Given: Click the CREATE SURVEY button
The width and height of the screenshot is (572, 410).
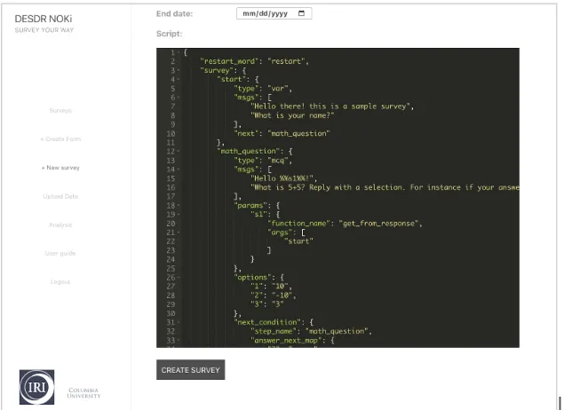Looking at the screenshot, I should 190,370.
